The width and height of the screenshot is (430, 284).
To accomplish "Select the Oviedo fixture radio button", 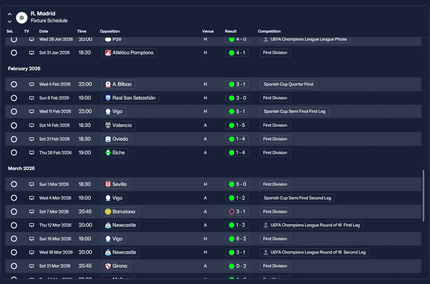I will coord(14,139).
